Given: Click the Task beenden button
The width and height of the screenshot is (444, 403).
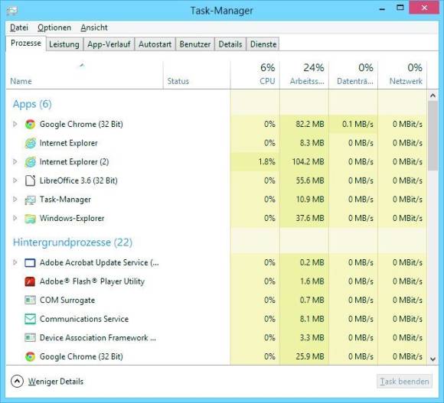Looking at the screenshot, I should 404,382.
